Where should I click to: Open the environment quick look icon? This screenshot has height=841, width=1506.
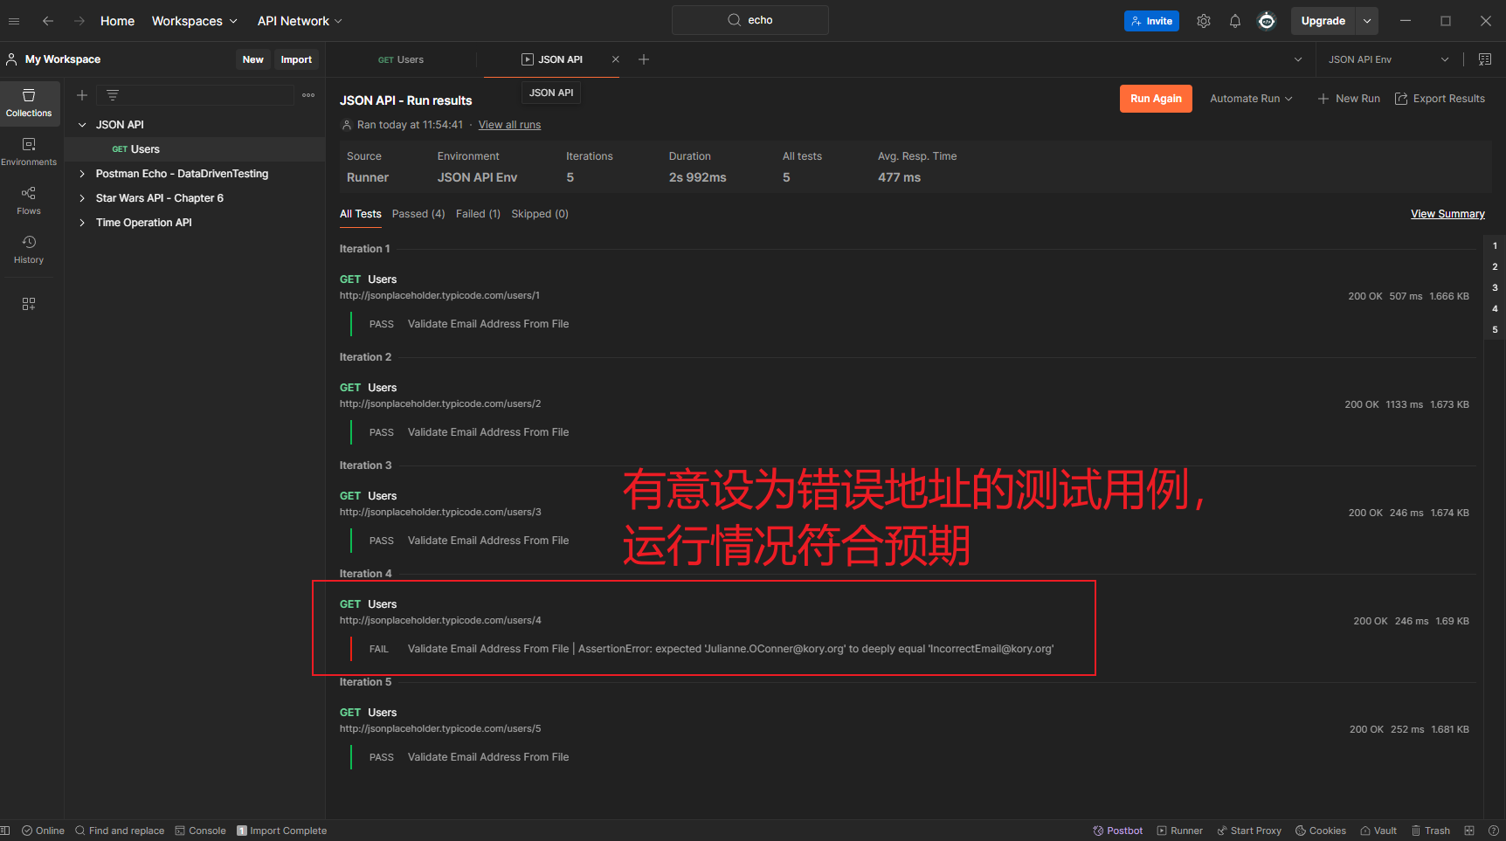coord(1485,59)
